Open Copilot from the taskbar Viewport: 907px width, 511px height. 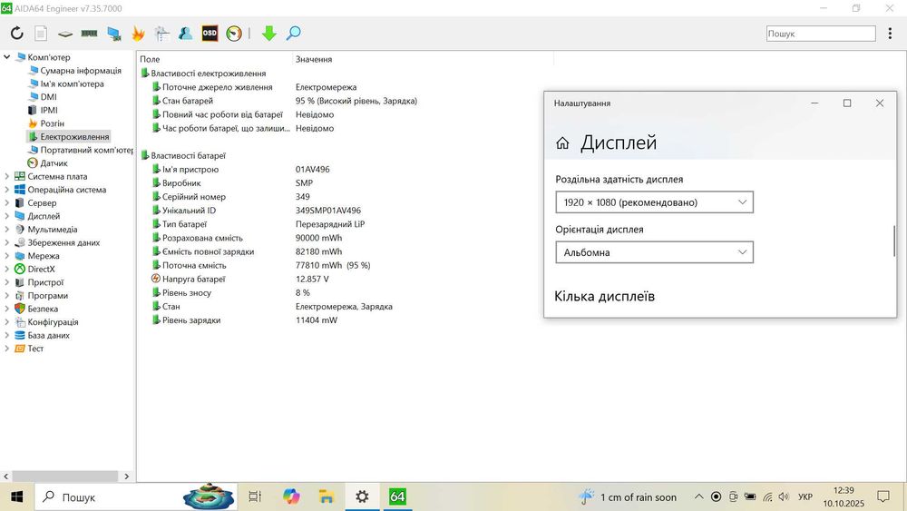tap(291, 496)
